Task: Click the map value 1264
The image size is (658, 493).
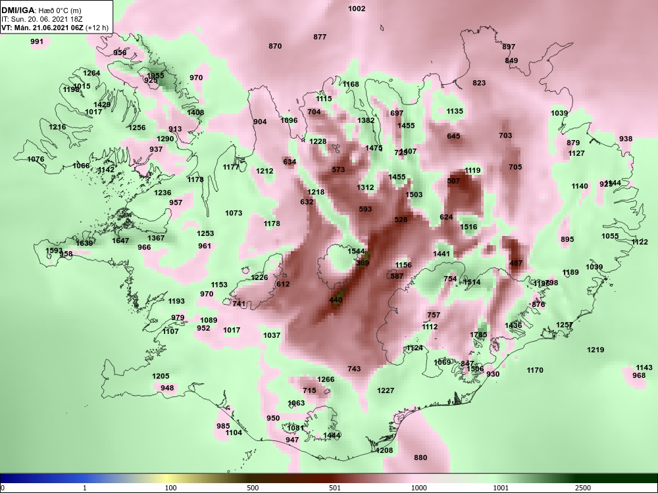Action: click(91, 73)
